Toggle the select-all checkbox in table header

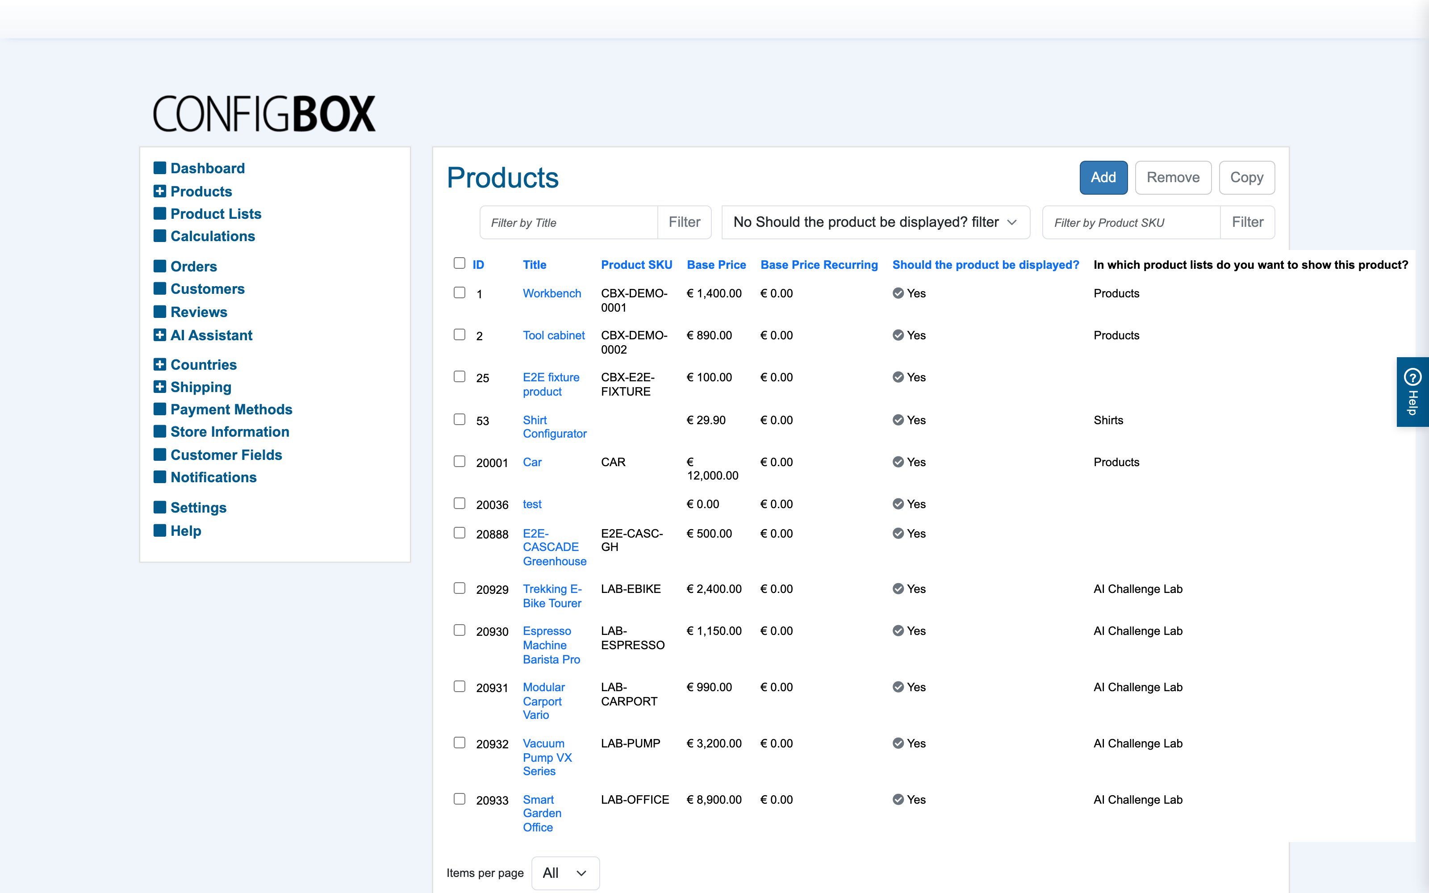(x=460, y=263)
